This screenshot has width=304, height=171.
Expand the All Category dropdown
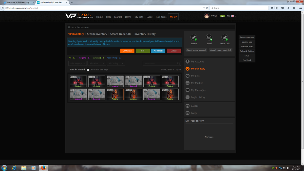click(78, 63)
